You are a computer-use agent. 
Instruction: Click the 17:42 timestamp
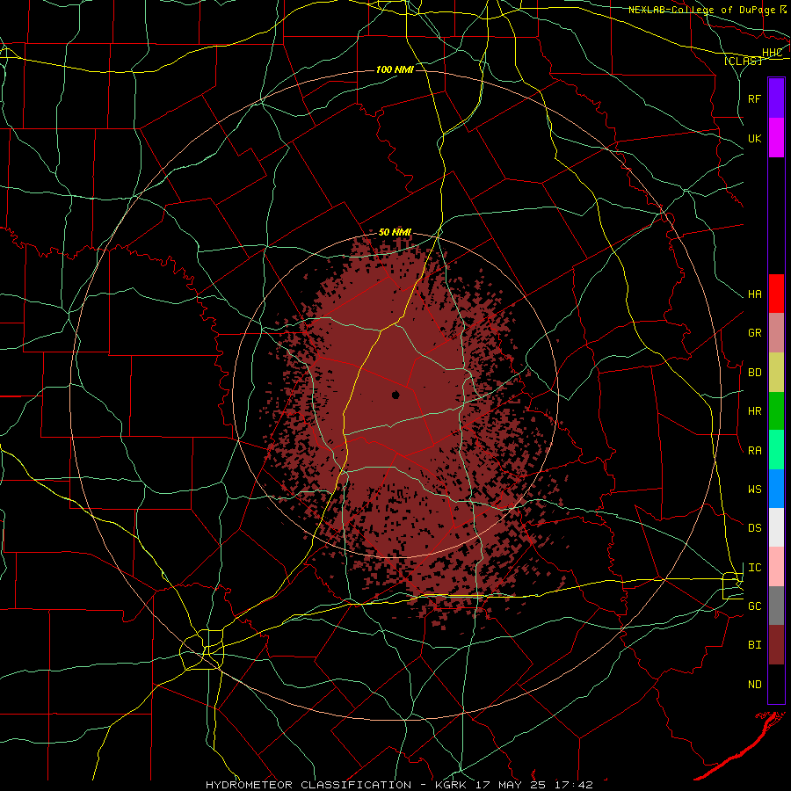[x=576, y=785]
